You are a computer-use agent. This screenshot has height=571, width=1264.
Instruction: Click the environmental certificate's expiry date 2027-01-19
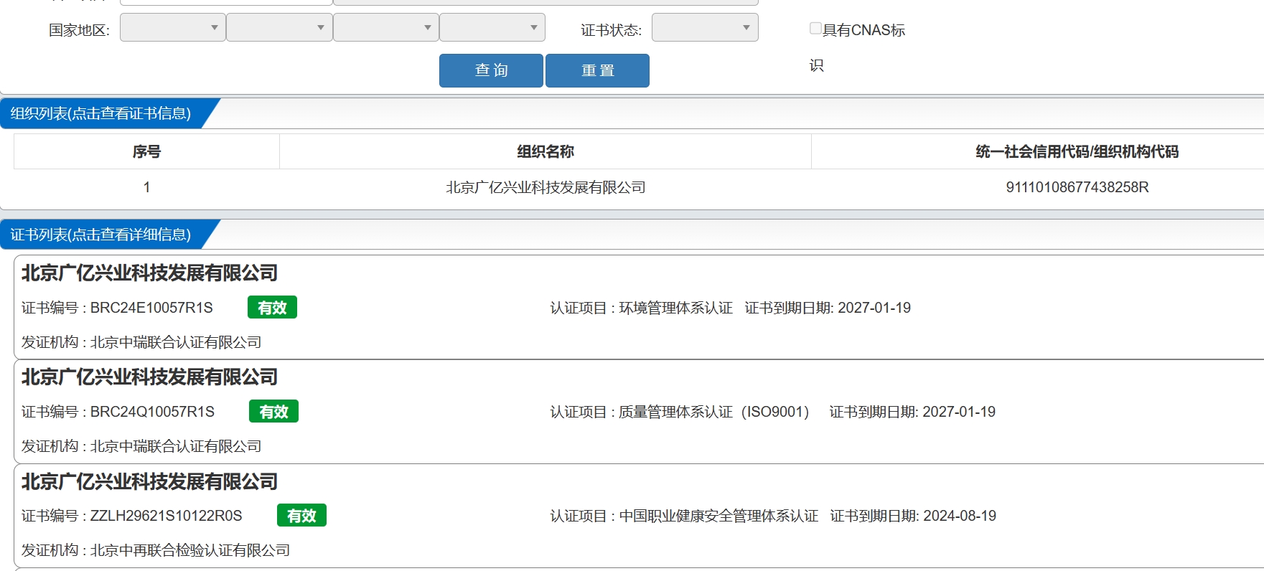pyautogui.click(x=874, y=308)
